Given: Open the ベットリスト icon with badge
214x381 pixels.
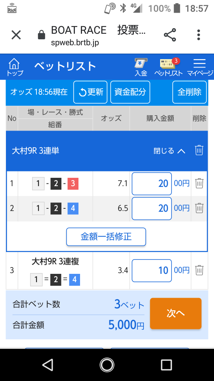Looking at the screenshot, I should 169,67.
